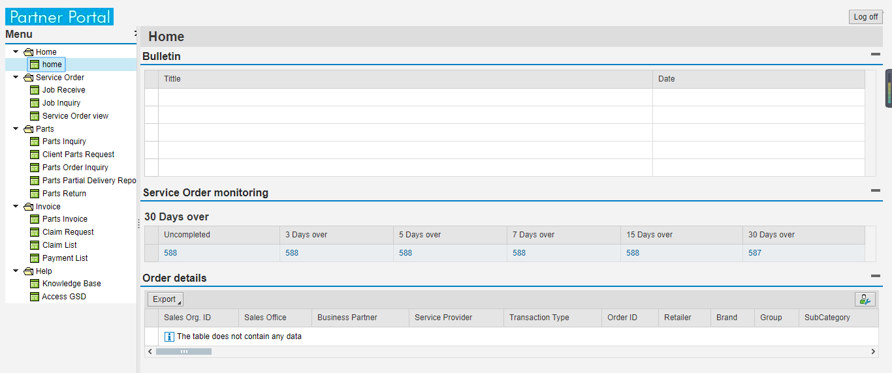
Task: Click the icon beside 'home' menu entry
Action: (x=35, y=65)
